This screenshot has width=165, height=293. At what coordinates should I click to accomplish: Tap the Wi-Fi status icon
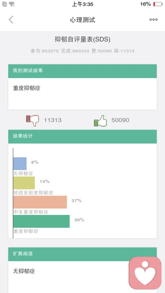12,4
